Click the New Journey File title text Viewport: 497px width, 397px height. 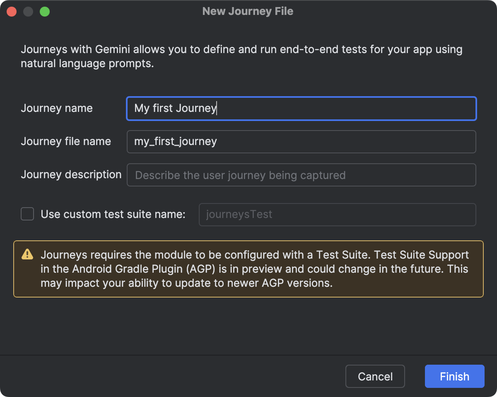point(247,11)
